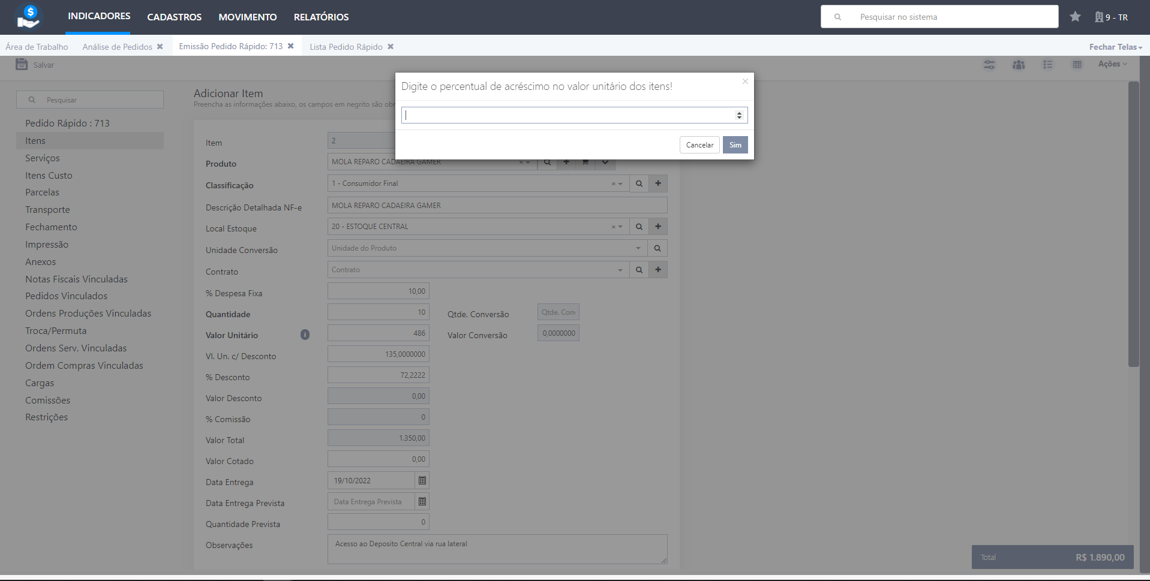The width and height of the screenshot is (1150, 581).
Task: Click the Valor Unitário input field
Action: (x=379, y=333)
